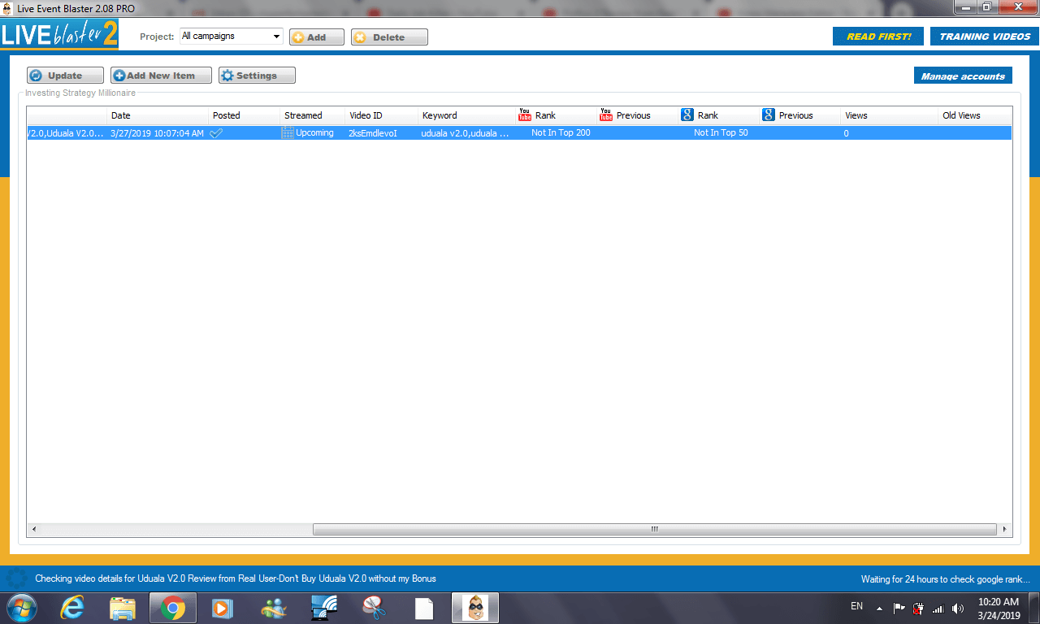Click the network signal tray icon

point(938,608)
